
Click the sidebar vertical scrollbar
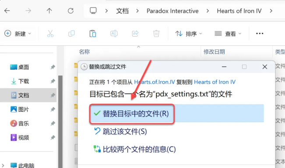click(x=60, y=122)
